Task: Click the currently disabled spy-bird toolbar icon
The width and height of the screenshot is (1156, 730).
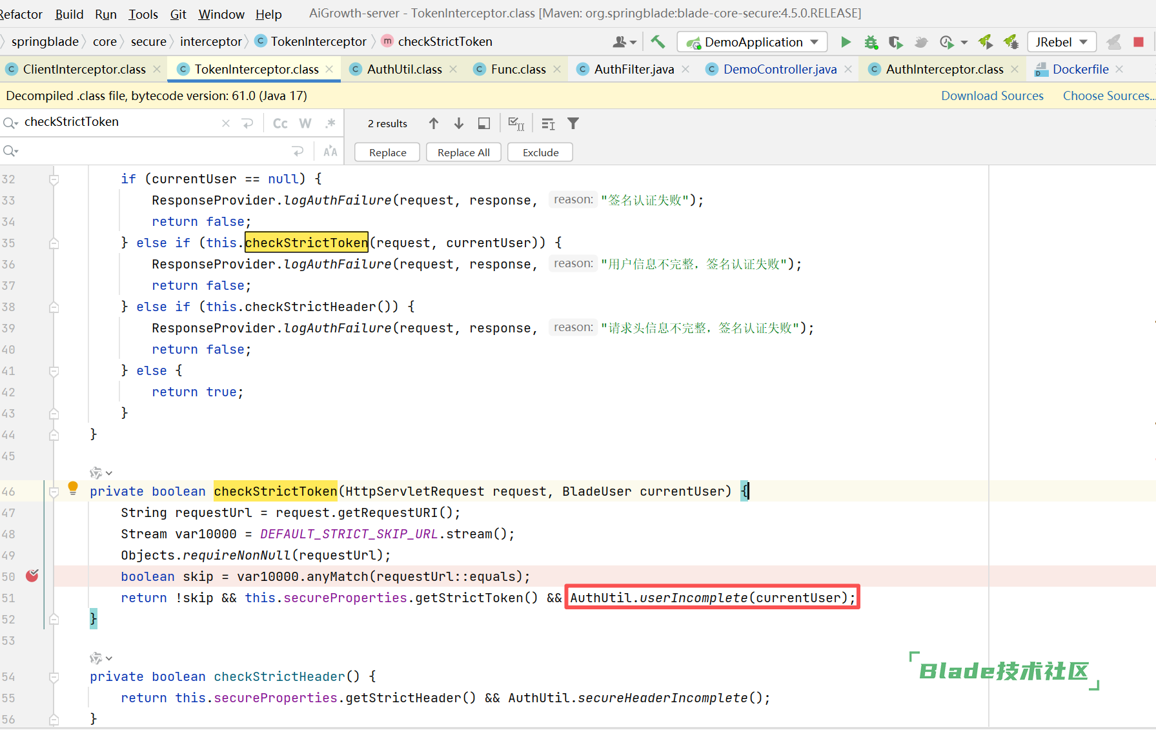Action: 921,42
